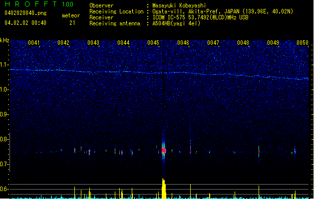Click the HROFFT 1.0.0 title text

(39, 4)
